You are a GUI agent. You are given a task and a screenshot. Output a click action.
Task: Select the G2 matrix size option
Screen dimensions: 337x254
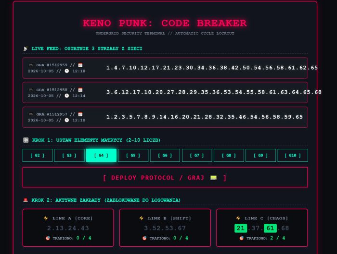[38, 156]
